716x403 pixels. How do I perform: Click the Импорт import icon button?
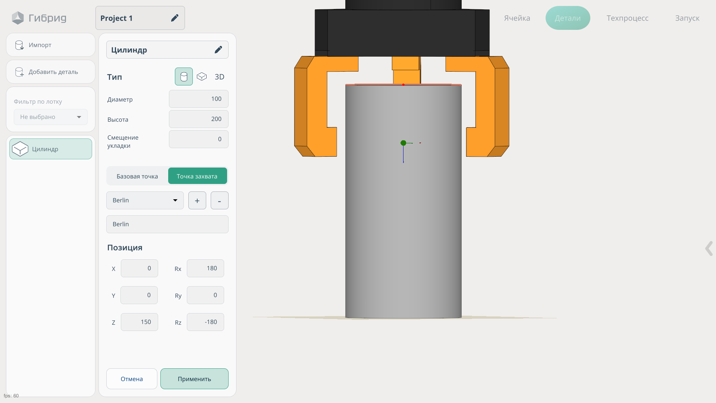pos(19,45)
